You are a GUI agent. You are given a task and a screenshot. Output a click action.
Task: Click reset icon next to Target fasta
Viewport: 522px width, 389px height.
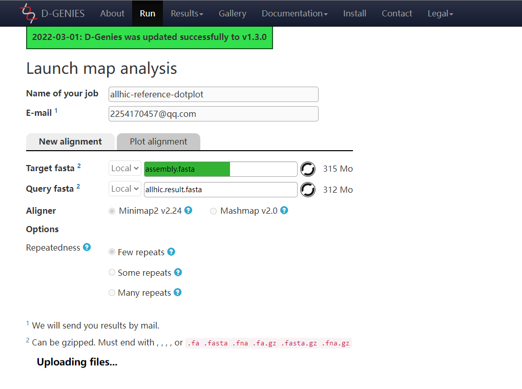(x=307, y=169)
